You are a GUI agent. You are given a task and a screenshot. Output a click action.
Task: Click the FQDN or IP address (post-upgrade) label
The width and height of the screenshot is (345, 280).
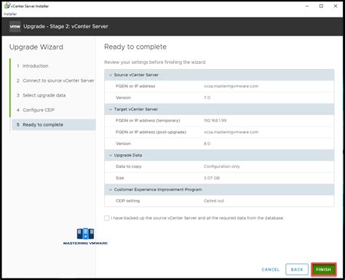(151, 132)
